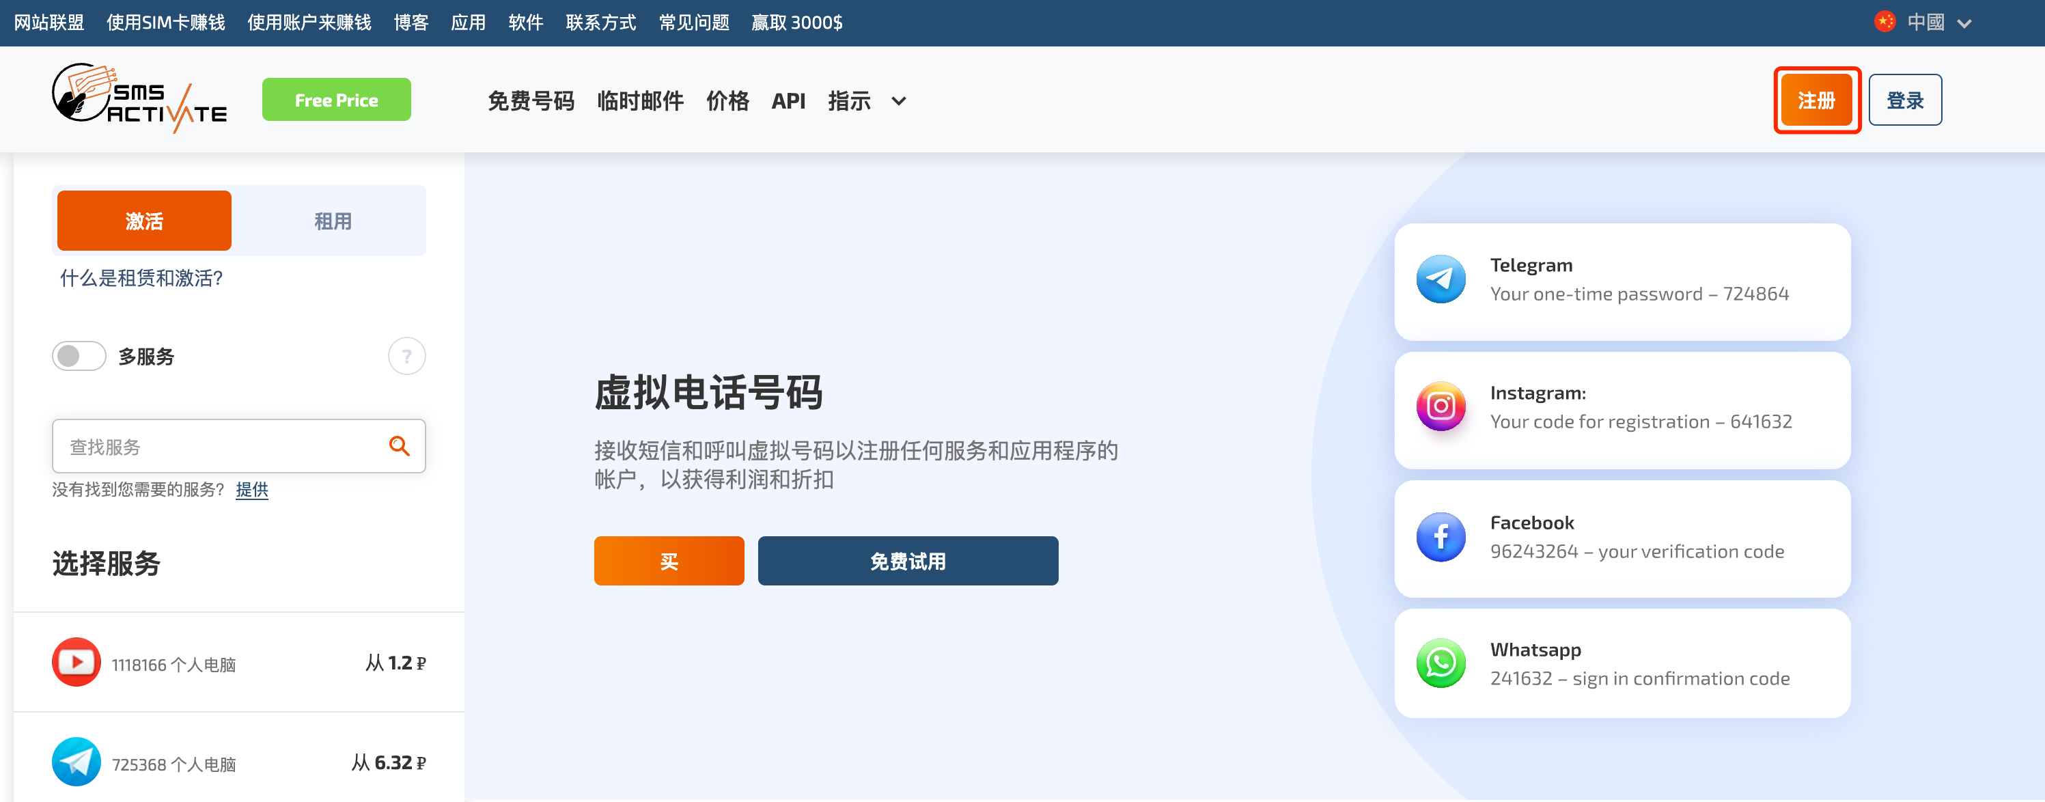Click the Facebook icon in message card
This screenshot has width=2045, height=802.
click(1441, 537)
